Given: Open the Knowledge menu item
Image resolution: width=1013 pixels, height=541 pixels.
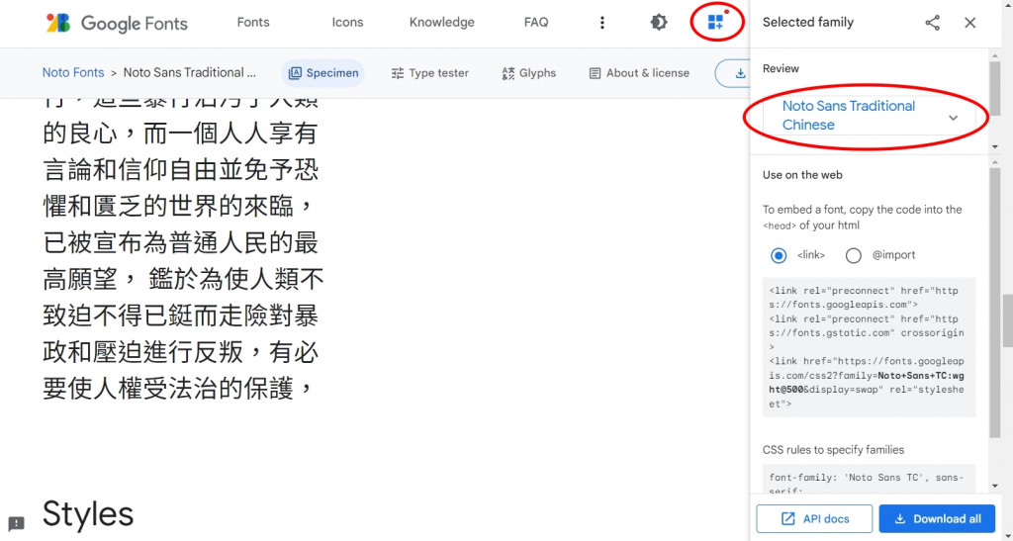Looking at the screenshot, I should [442, 23].
